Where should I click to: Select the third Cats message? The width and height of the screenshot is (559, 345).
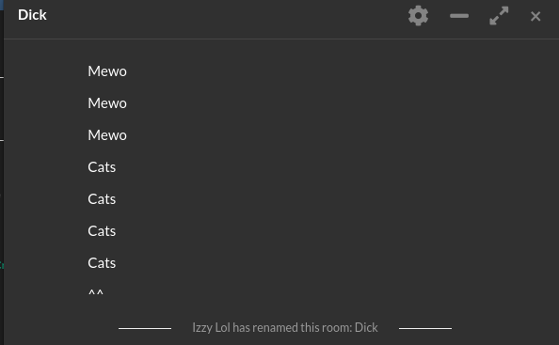click(x=102, y=231)
